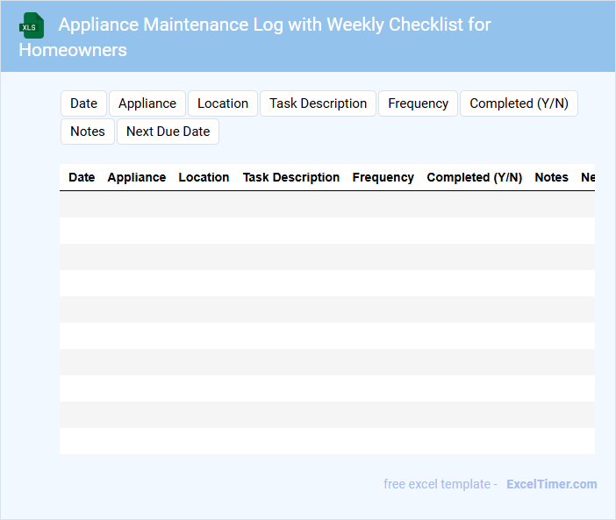This screenshot has width=616, height=520.
Task: Choose the Task Description tag
Action: pos(318,103)
